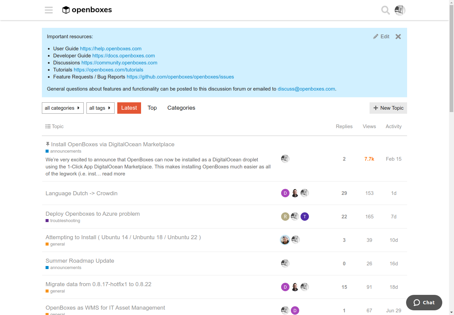Screen dimensions: 454x315
Task: Click the openboxes cube logo
Action: coord(66,10)
